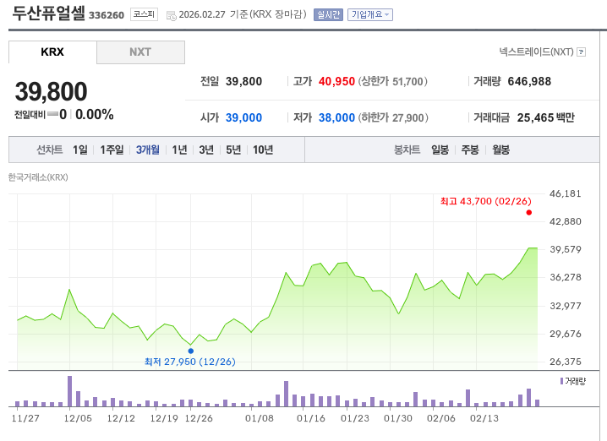Select the 10년 line chart
The height and width of the screenshot is (441, 607).
click(263, 150)
